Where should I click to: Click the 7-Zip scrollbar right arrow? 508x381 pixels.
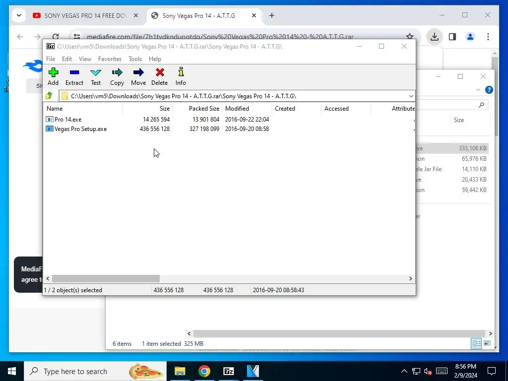point(410,279)
